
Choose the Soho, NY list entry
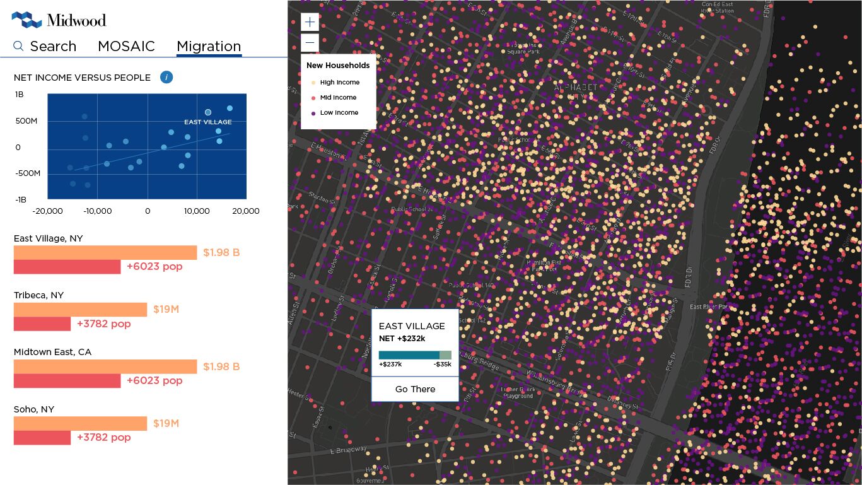click(x=34, y=409)
